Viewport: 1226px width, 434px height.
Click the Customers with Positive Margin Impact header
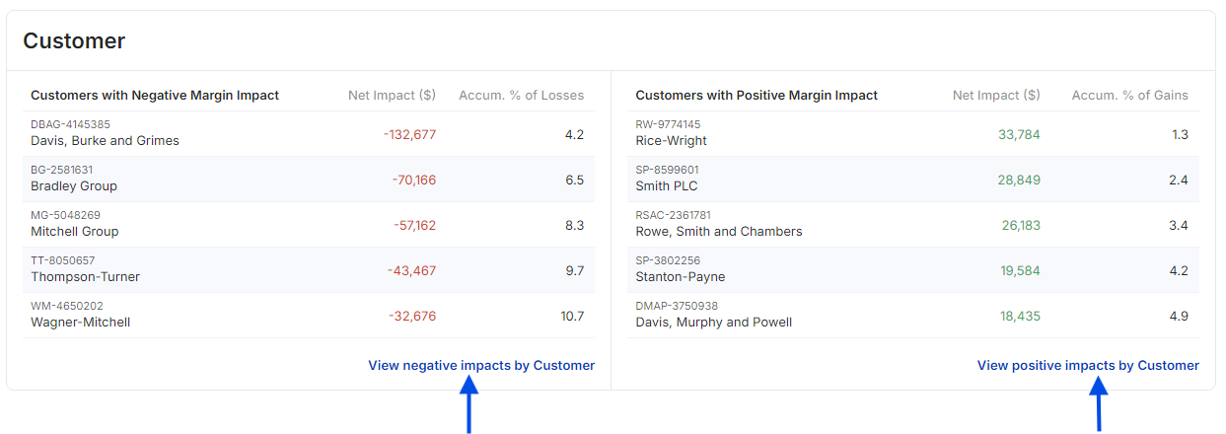(757, 96)
